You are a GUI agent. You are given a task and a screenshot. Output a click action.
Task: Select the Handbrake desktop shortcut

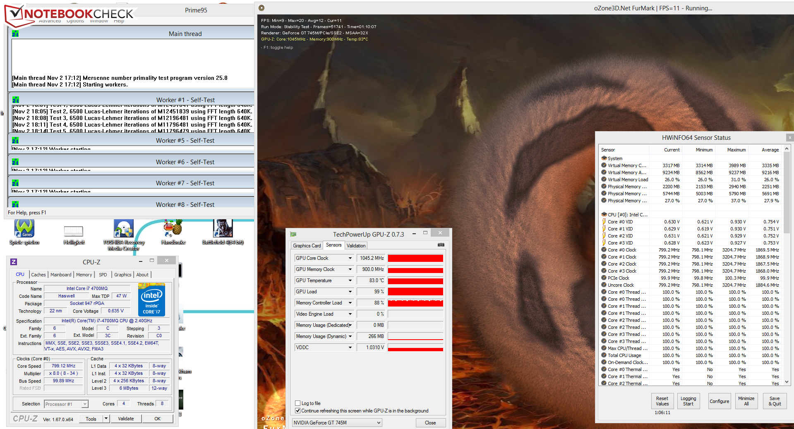coord(173,232)
